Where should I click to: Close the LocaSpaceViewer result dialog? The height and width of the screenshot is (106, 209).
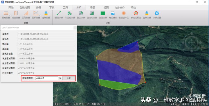pyautogui.click(x=75, y=28)
